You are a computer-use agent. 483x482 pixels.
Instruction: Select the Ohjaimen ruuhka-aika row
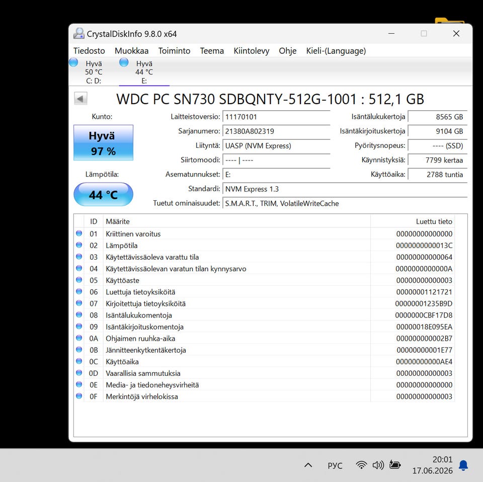(x=265, y=339)
